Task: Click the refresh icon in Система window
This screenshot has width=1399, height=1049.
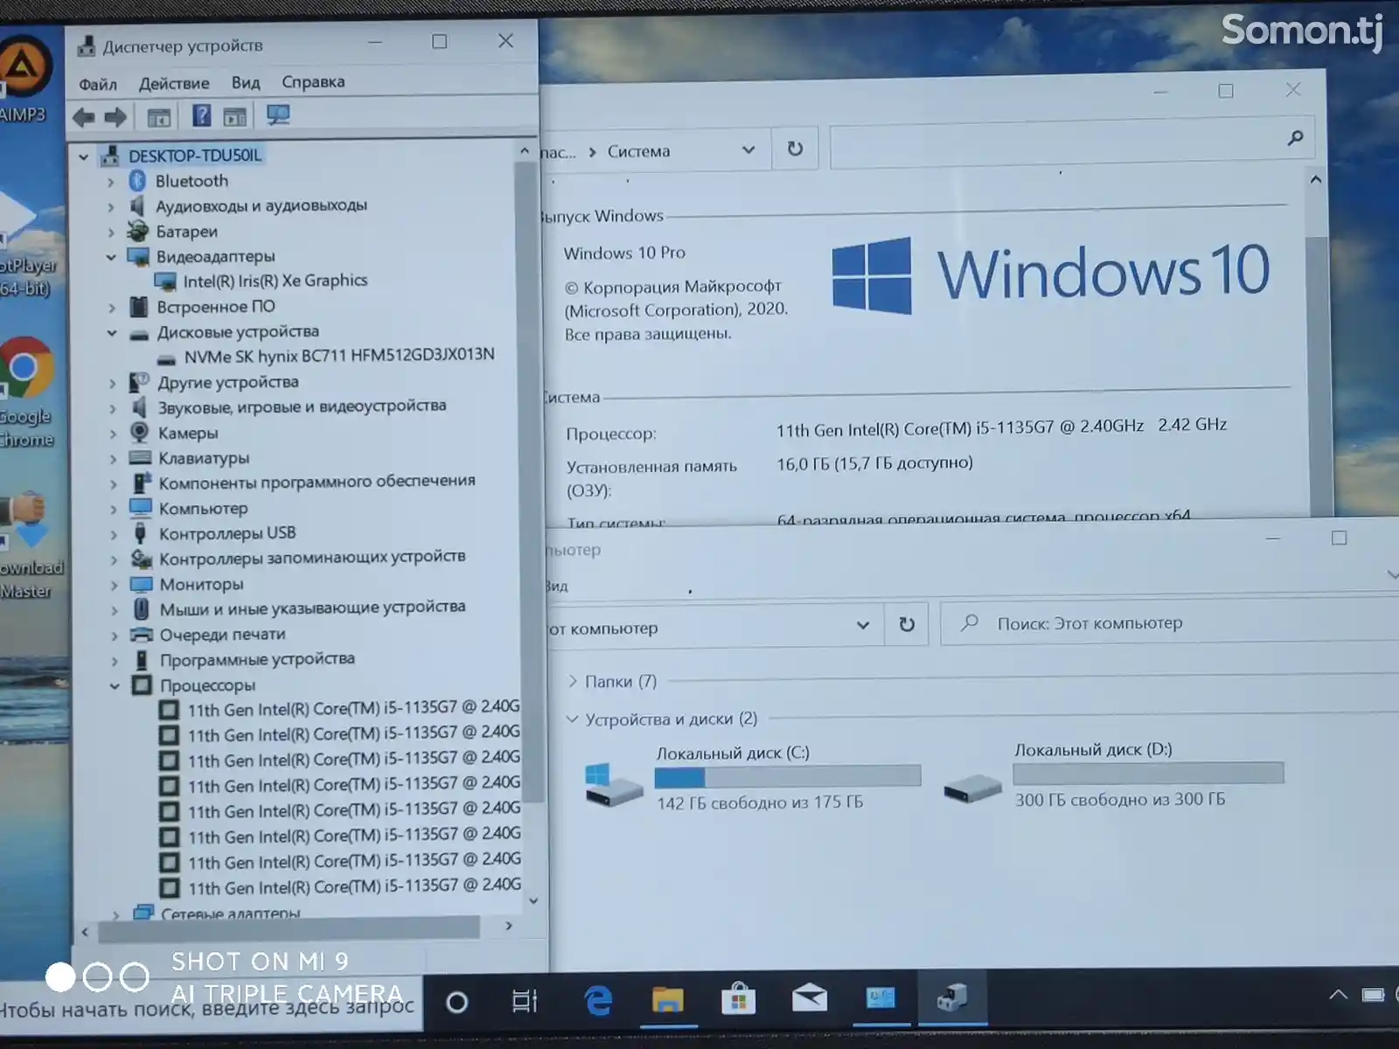Action: tap(795, 149)
